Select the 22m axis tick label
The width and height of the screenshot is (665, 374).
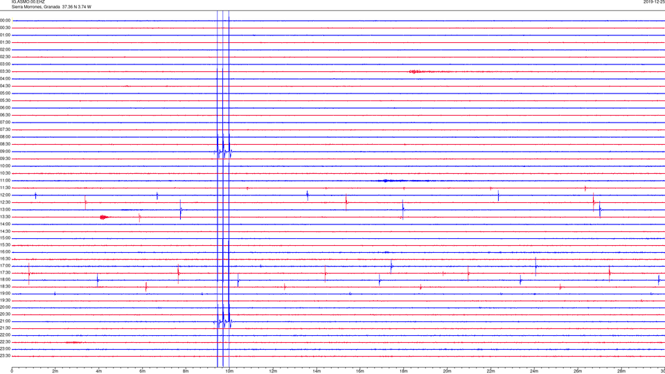point(490,371)
